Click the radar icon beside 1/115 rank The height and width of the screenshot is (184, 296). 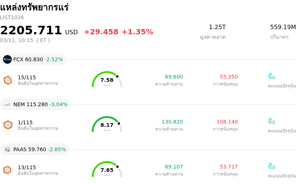pyautogui.click(x=8, y=125)
